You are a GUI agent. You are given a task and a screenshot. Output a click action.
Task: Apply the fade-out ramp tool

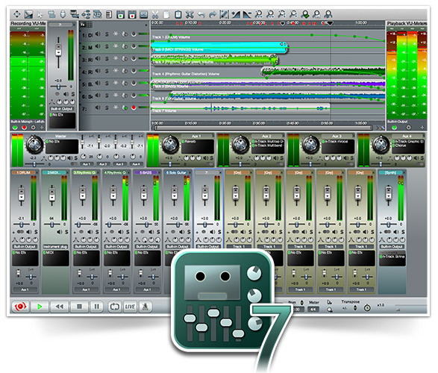coord(247,14)
